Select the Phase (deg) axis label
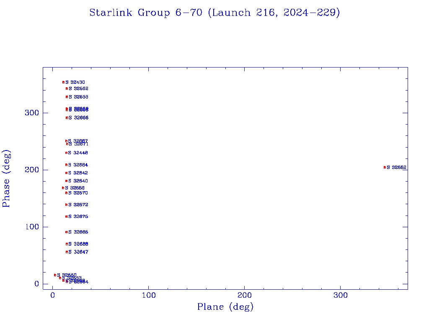 coord(6,179)
